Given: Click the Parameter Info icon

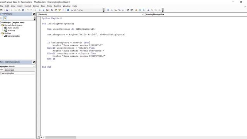Looking at the screenshot, I should click(x=119, y=10).
